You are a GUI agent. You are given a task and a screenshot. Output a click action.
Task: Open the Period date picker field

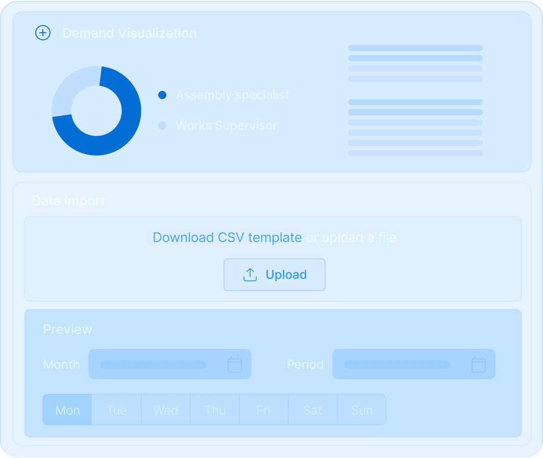[x=414, y=364]
